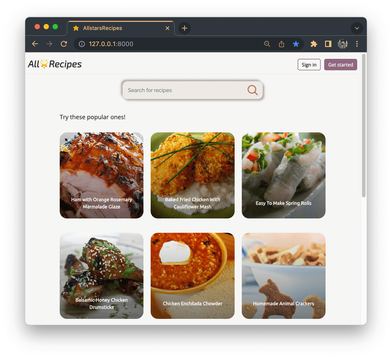Image resolution: width=392 pixels, height=358 pixels.
Task: Click the bookmark star in the address bar
Action: click(x=296, y=44)
